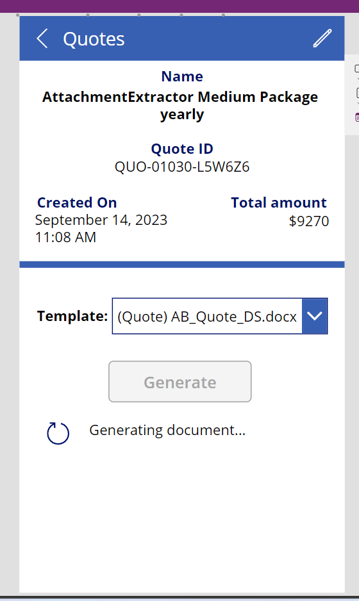Select quote number QUO-01030-L5W6Z6
The image size is (359, 601).
[182, 167]
